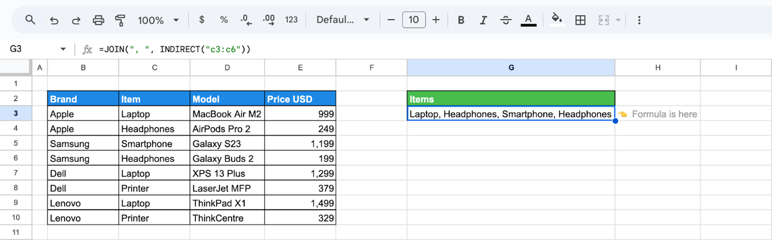
Task: Expand the merge cells options arrow
Action: tap(618, 20)
